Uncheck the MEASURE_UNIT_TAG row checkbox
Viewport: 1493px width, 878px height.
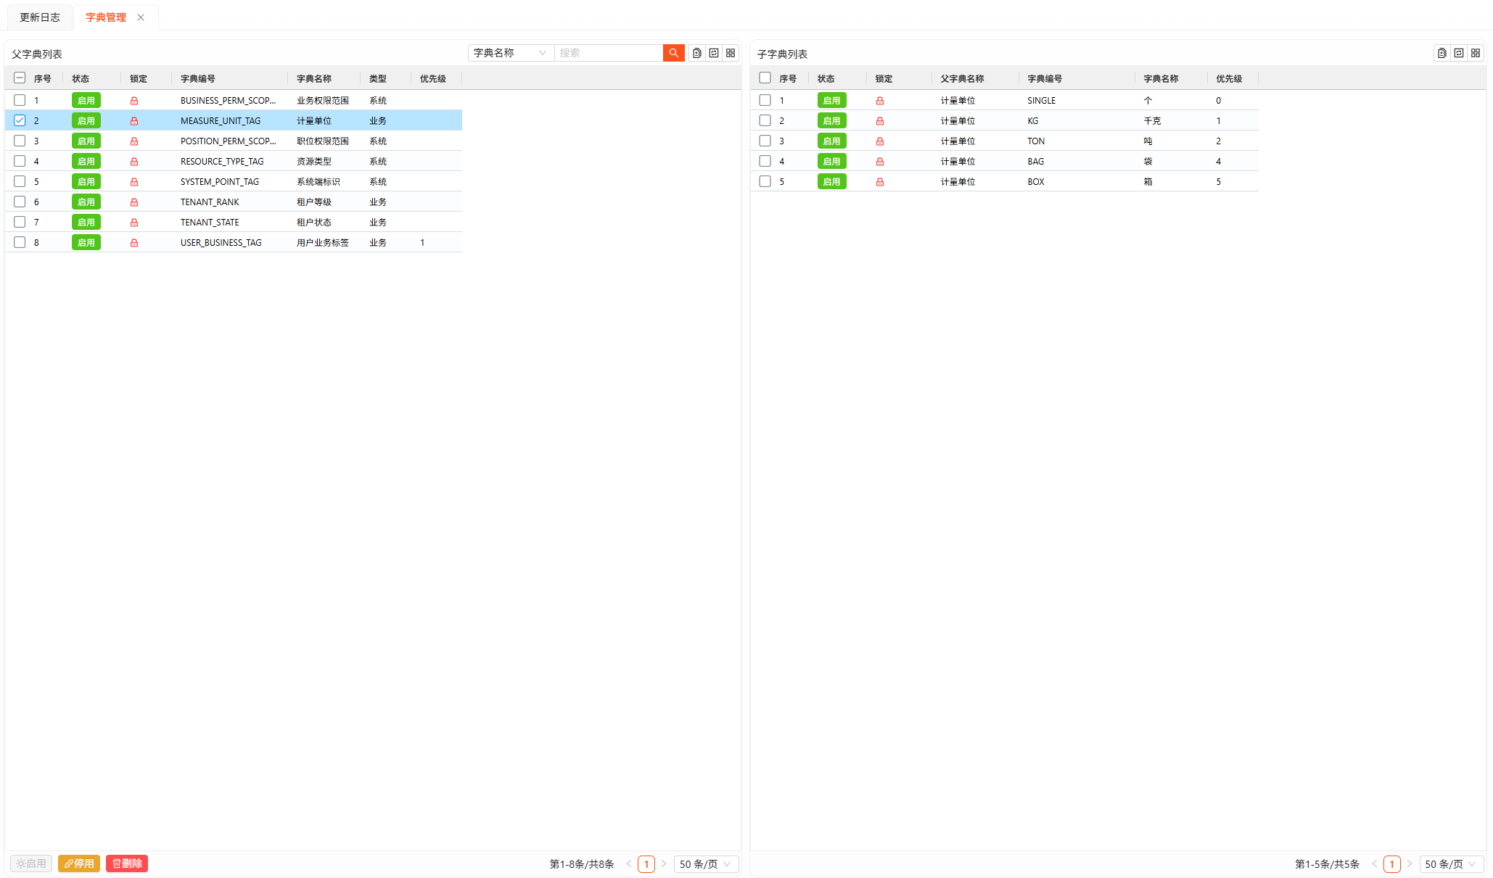pyautogui.click(x=20, y=120)
